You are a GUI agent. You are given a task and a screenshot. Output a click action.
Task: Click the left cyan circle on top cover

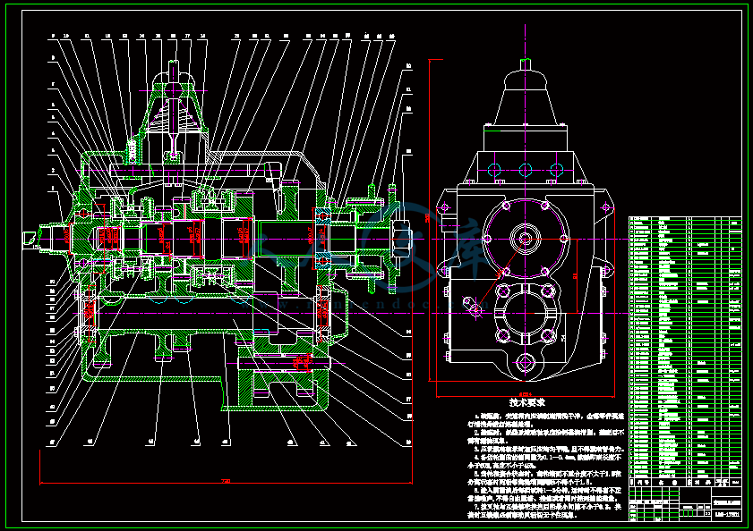tap(494, 170)
